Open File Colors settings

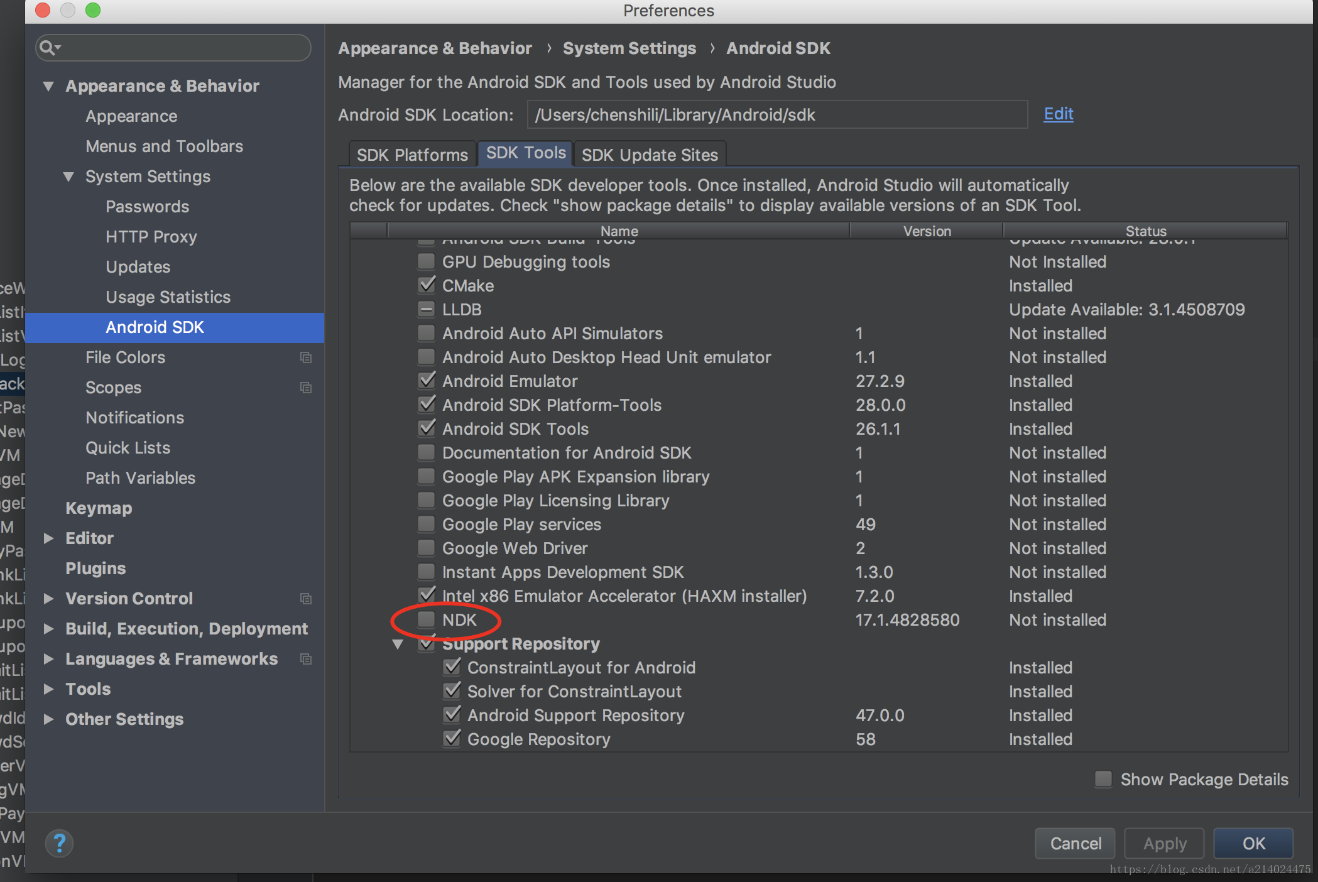pos(125,357)
